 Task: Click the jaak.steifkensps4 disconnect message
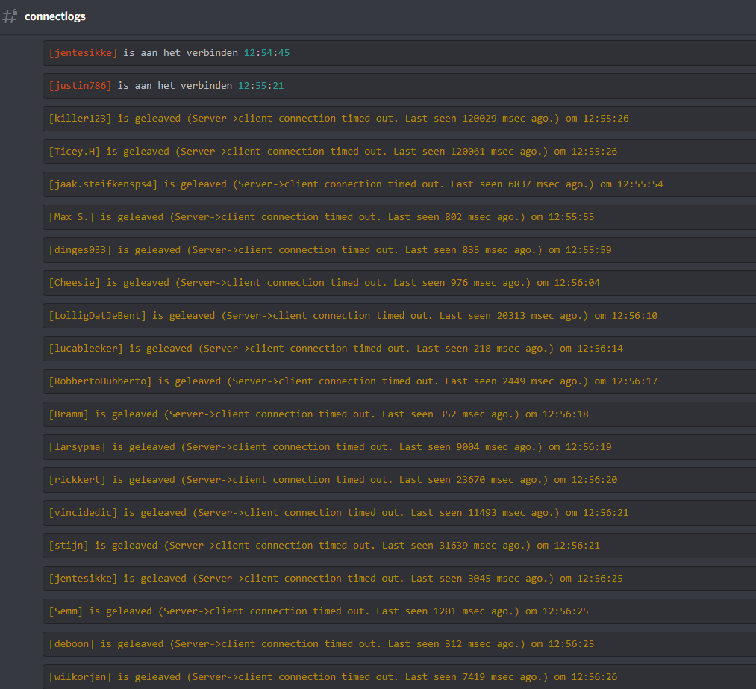355,184
